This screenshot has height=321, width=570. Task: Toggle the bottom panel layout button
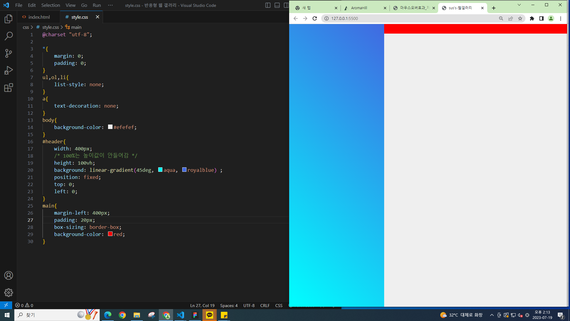click(277, 5)
